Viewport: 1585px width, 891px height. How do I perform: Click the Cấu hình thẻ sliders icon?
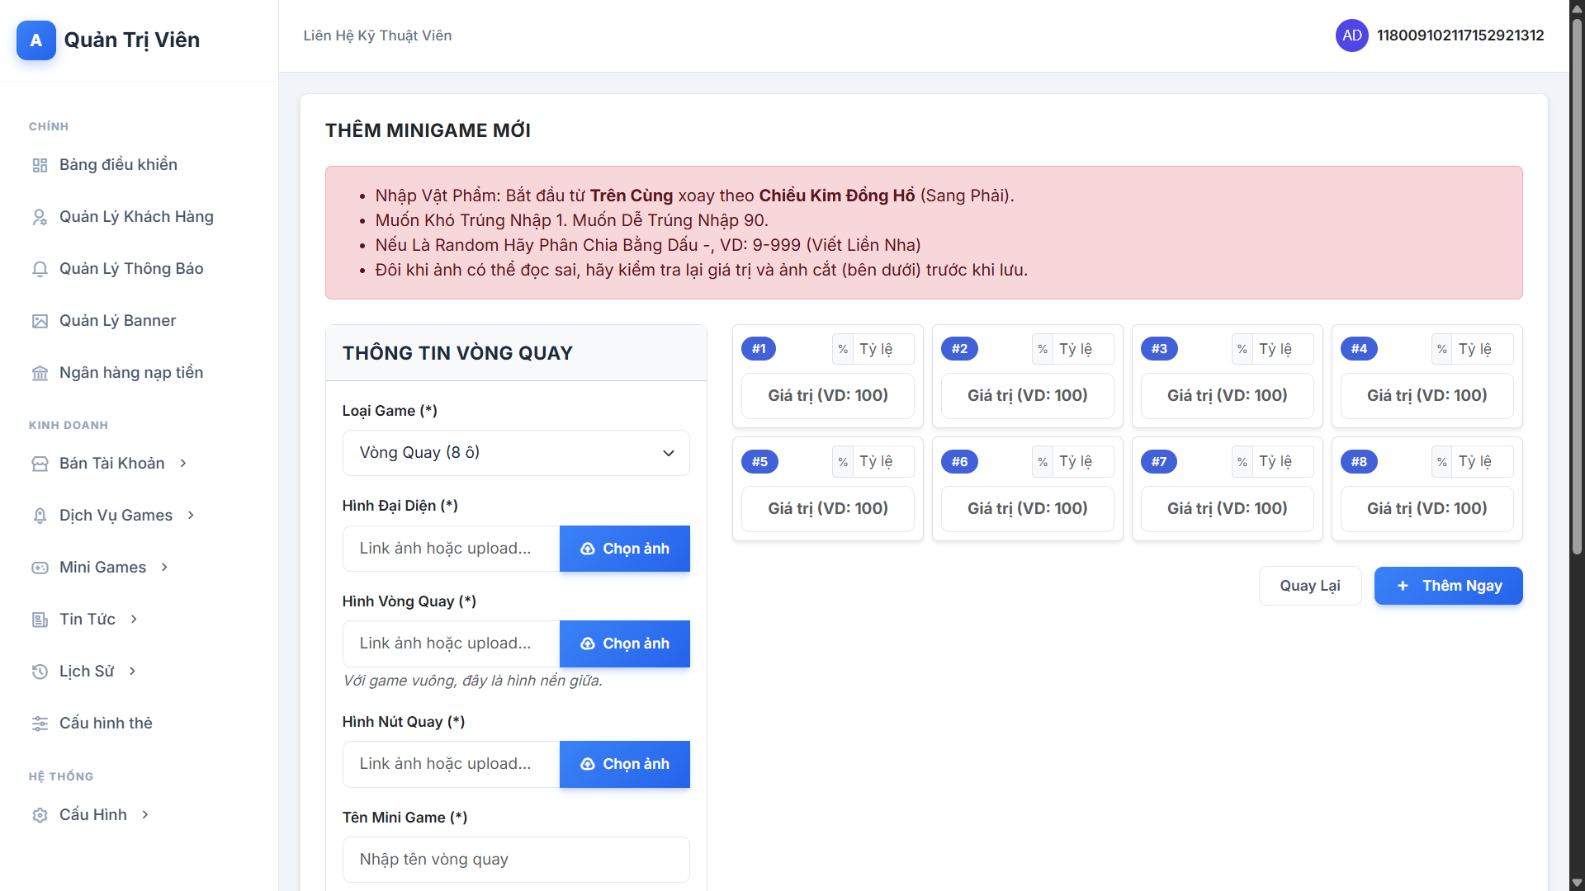(40, 724)
